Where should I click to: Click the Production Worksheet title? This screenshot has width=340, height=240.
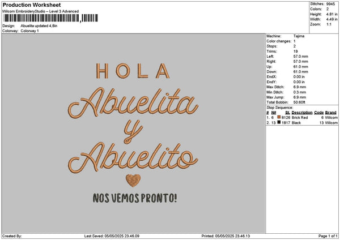coord(32,5)
